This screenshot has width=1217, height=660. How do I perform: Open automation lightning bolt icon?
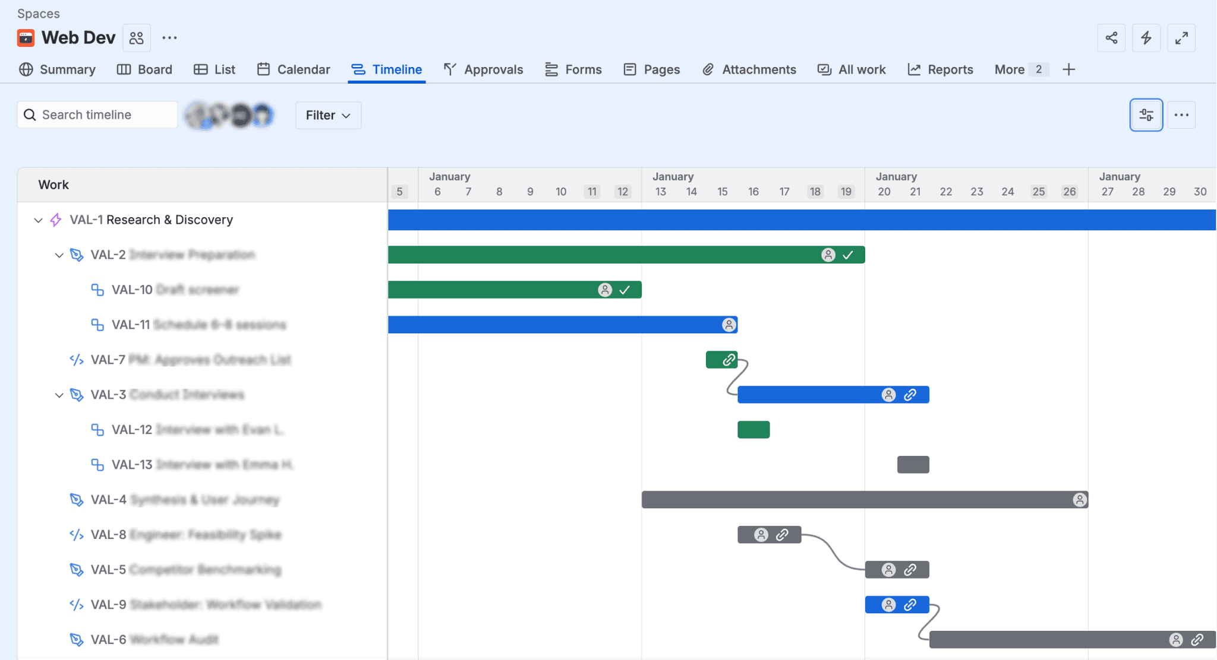click(1146, 38)
